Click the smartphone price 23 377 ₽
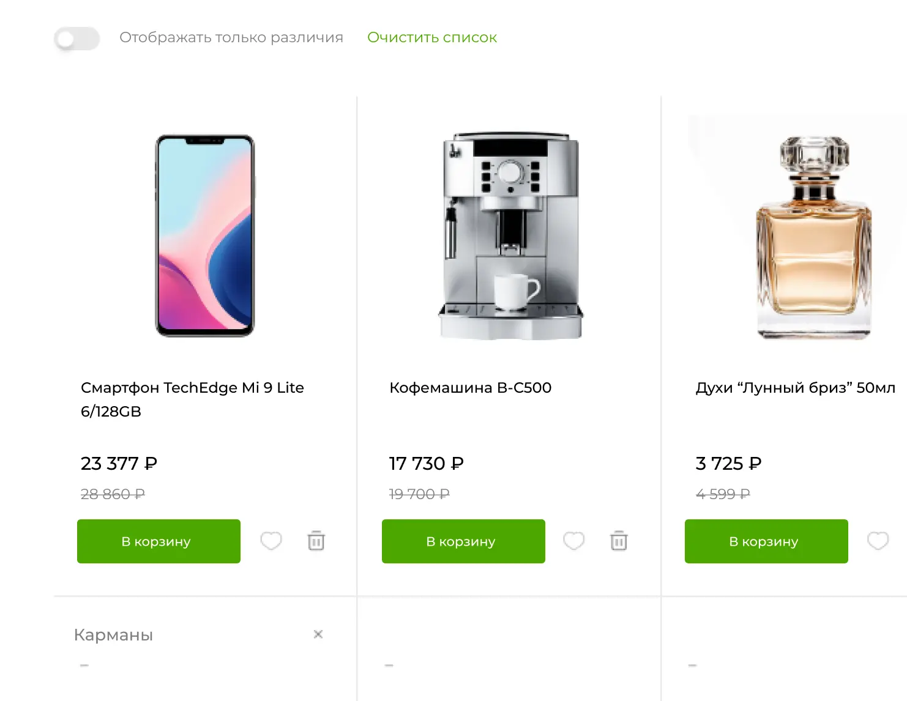Screen dimensions: 907x701 point(119,464)
